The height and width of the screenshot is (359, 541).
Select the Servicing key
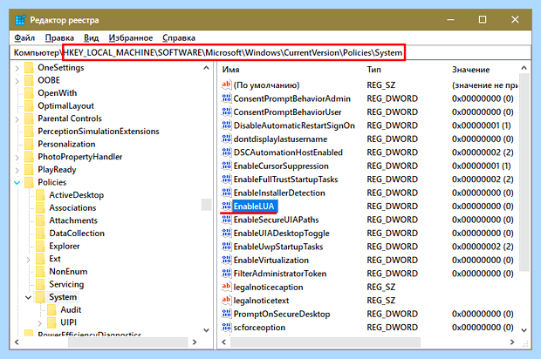coord(66,284)
